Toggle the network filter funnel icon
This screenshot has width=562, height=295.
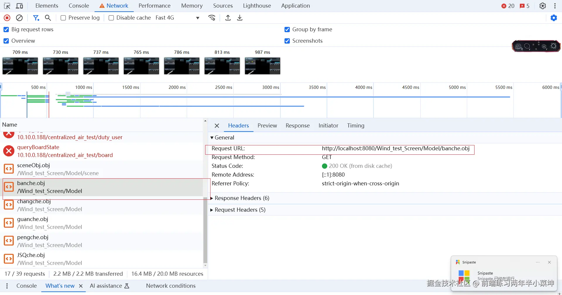pyautogui.click(x=36, y=18)
